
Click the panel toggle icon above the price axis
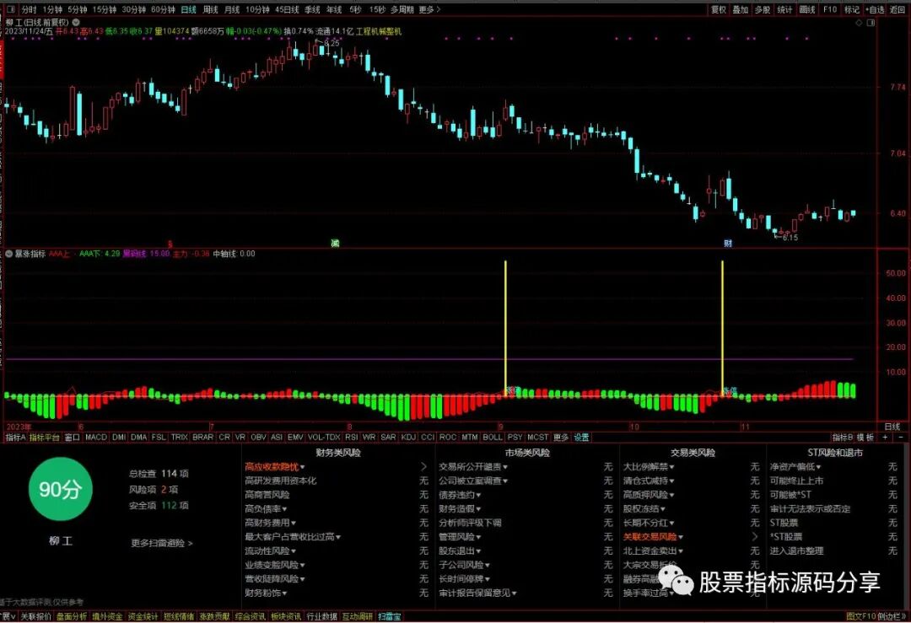pos(871,23)
